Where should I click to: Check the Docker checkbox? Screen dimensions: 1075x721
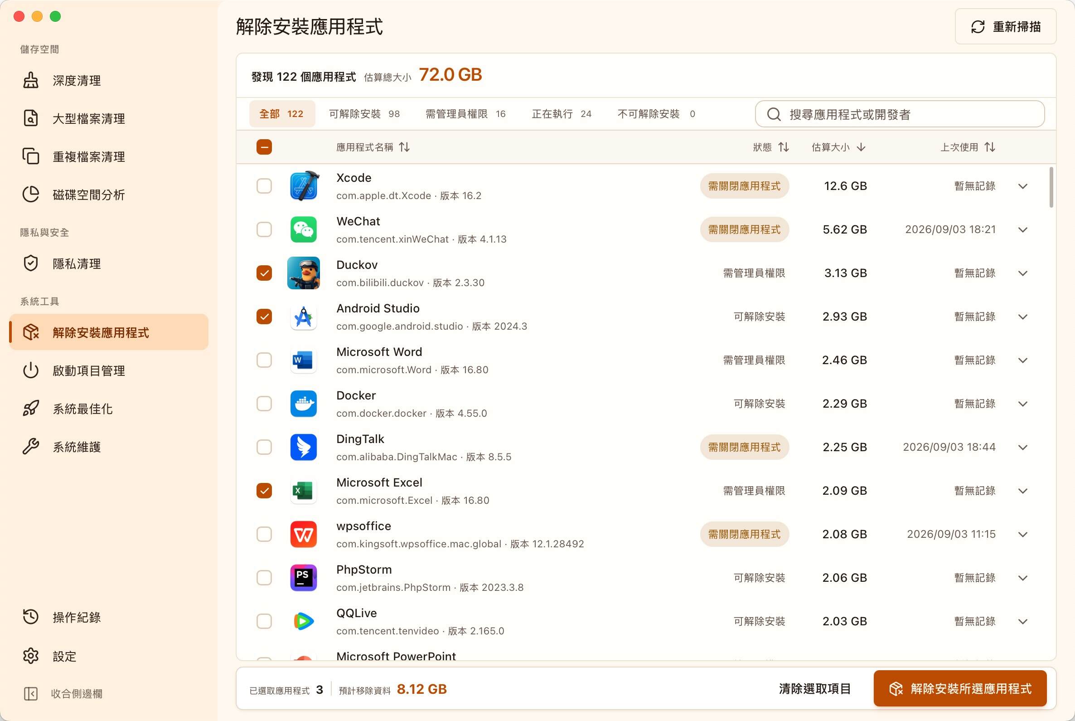pos(264,404)
